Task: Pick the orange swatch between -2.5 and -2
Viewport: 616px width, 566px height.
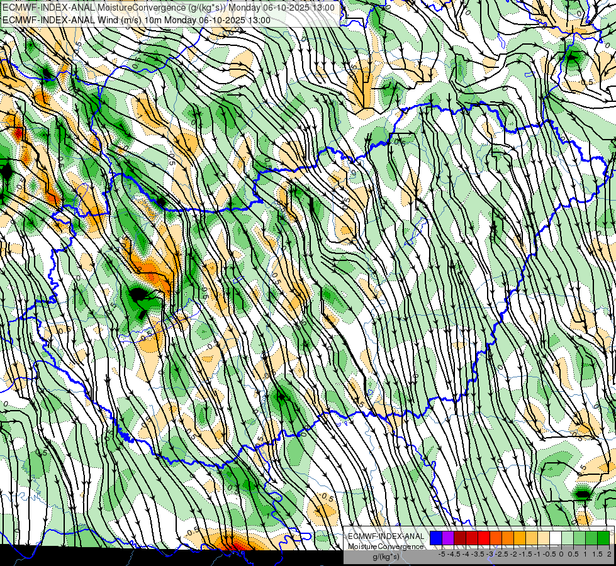Action: tap(508, 538)
